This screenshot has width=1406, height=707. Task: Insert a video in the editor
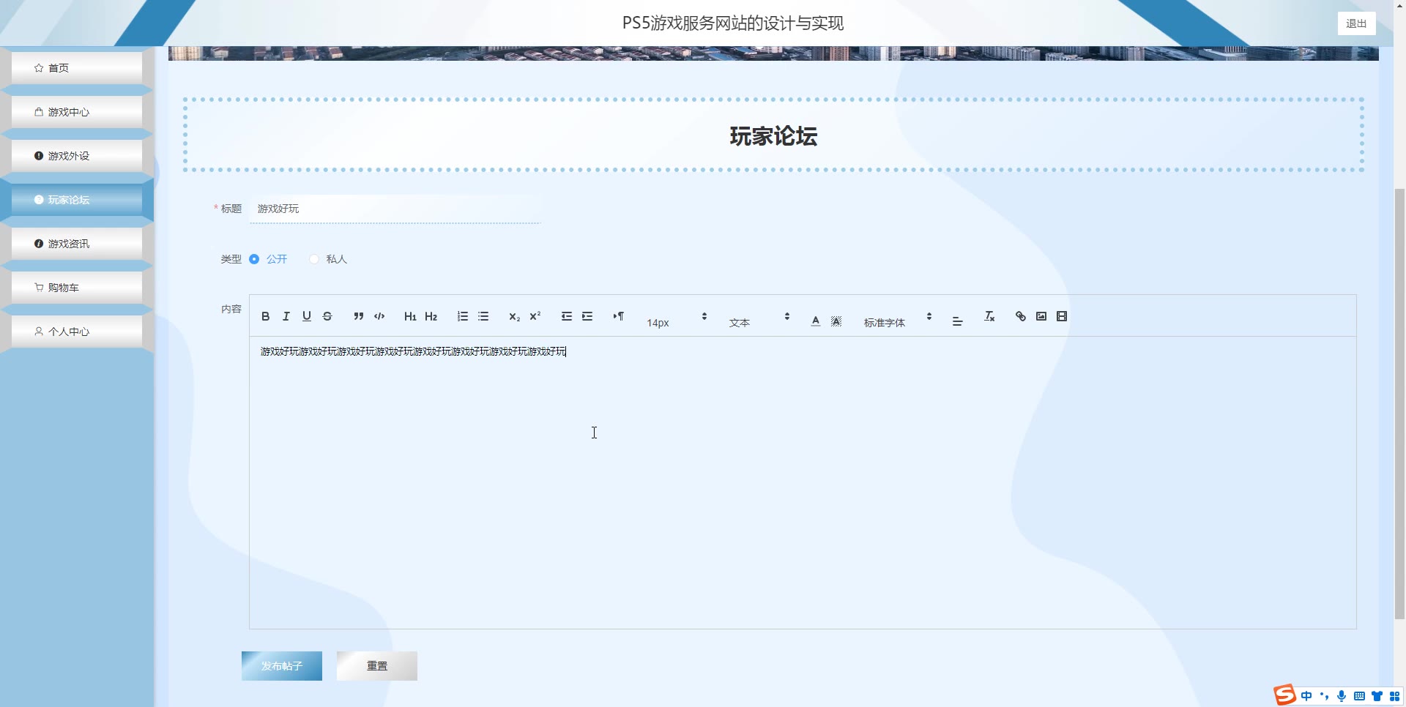[x=1062, y=316]
